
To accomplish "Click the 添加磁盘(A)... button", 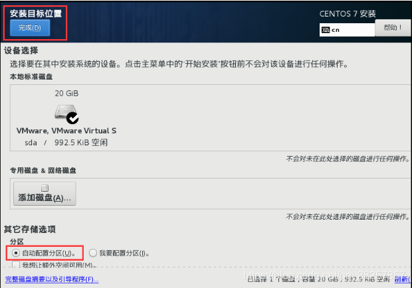I will click(45, 194).
